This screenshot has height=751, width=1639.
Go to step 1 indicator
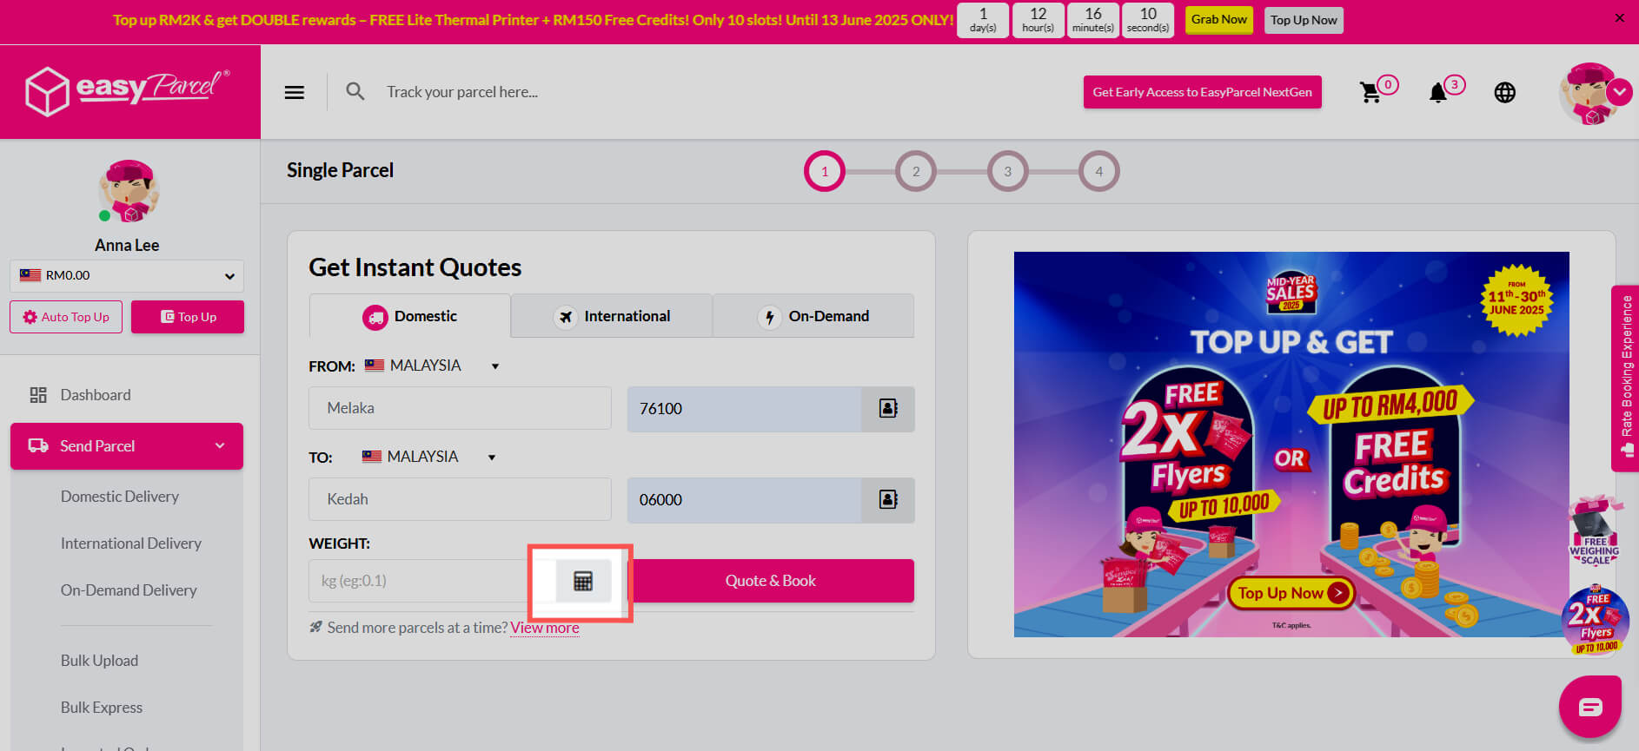tap(825, 171)
